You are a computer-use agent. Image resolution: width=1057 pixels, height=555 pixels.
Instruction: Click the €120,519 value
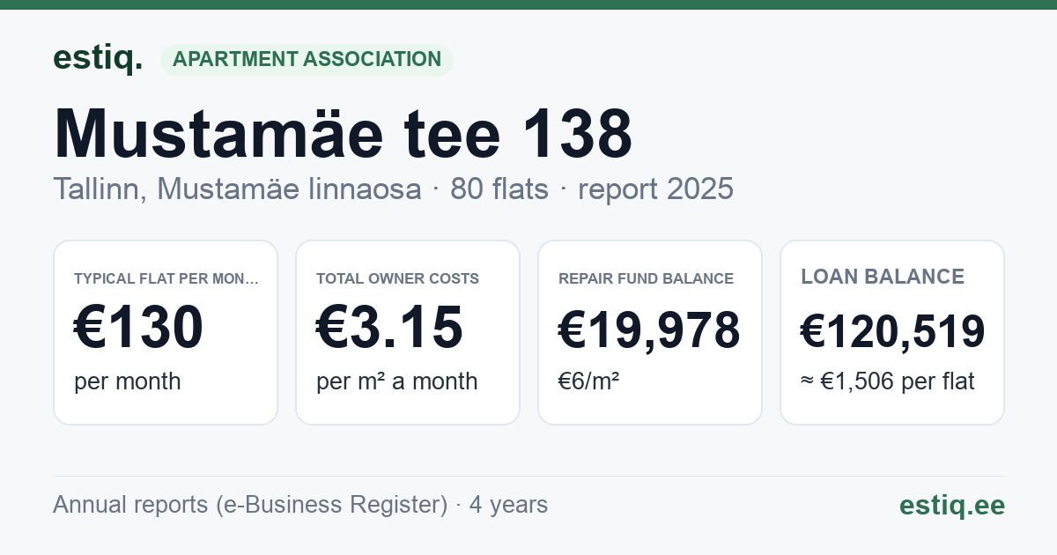892,331
